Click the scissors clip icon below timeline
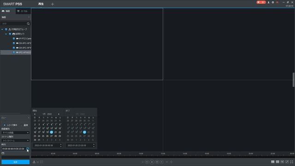Screen dimensions: 295x166 tap(38, 162)
